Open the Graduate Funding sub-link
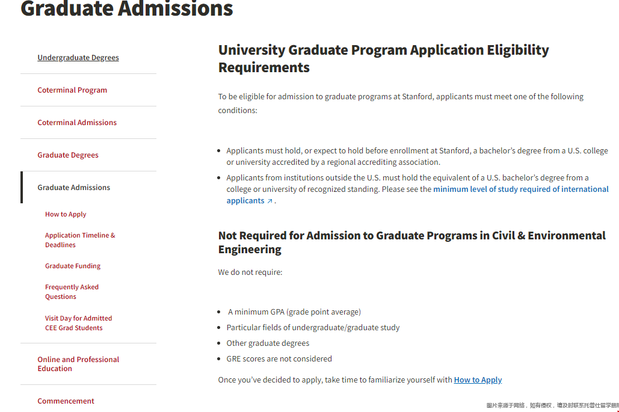The width and height of the screenshot is (619, 412). pyautogui.click(x=73, y=266)
